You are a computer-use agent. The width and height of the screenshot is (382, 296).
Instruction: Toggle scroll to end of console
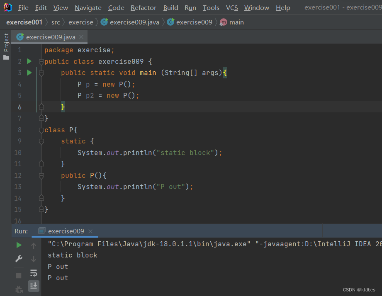34,285
